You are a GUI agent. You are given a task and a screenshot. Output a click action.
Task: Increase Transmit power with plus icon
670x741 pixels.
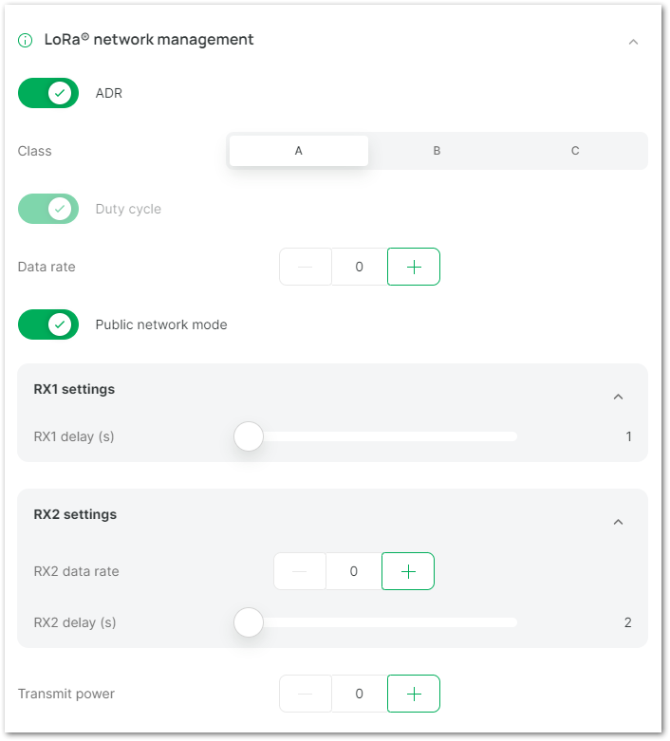tap(413, 694)
